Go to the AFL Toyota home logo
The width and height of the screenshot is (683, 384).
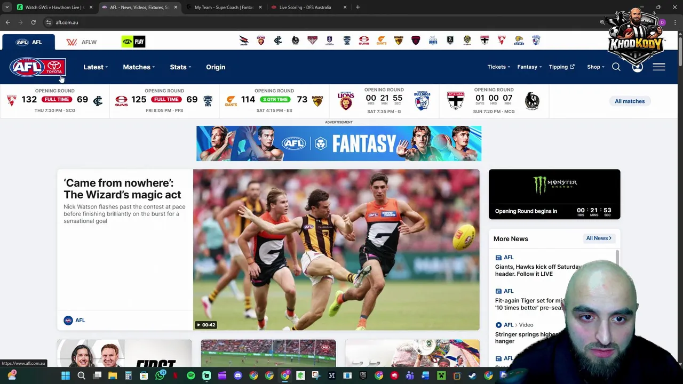point(37,67)
